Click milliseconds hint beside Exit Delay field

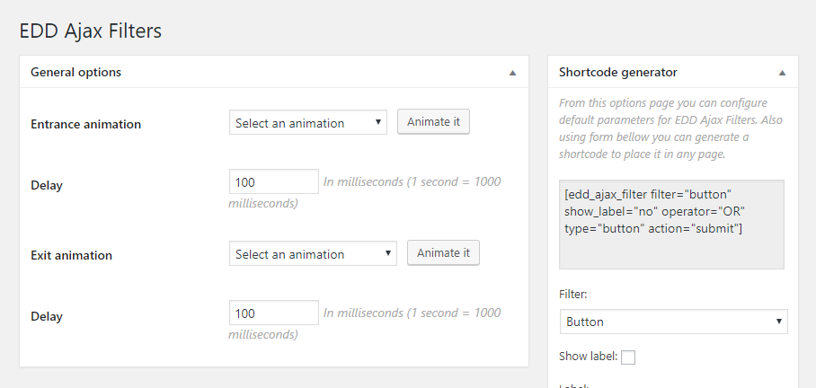[365, 323]
